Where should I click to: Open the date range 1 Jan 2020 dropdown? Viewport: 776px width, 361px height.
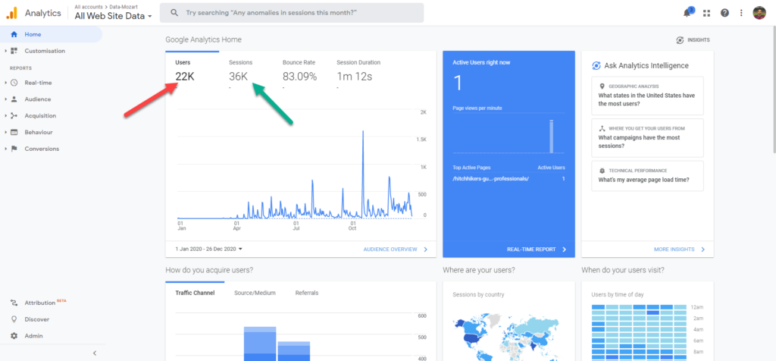coord(209,249)
